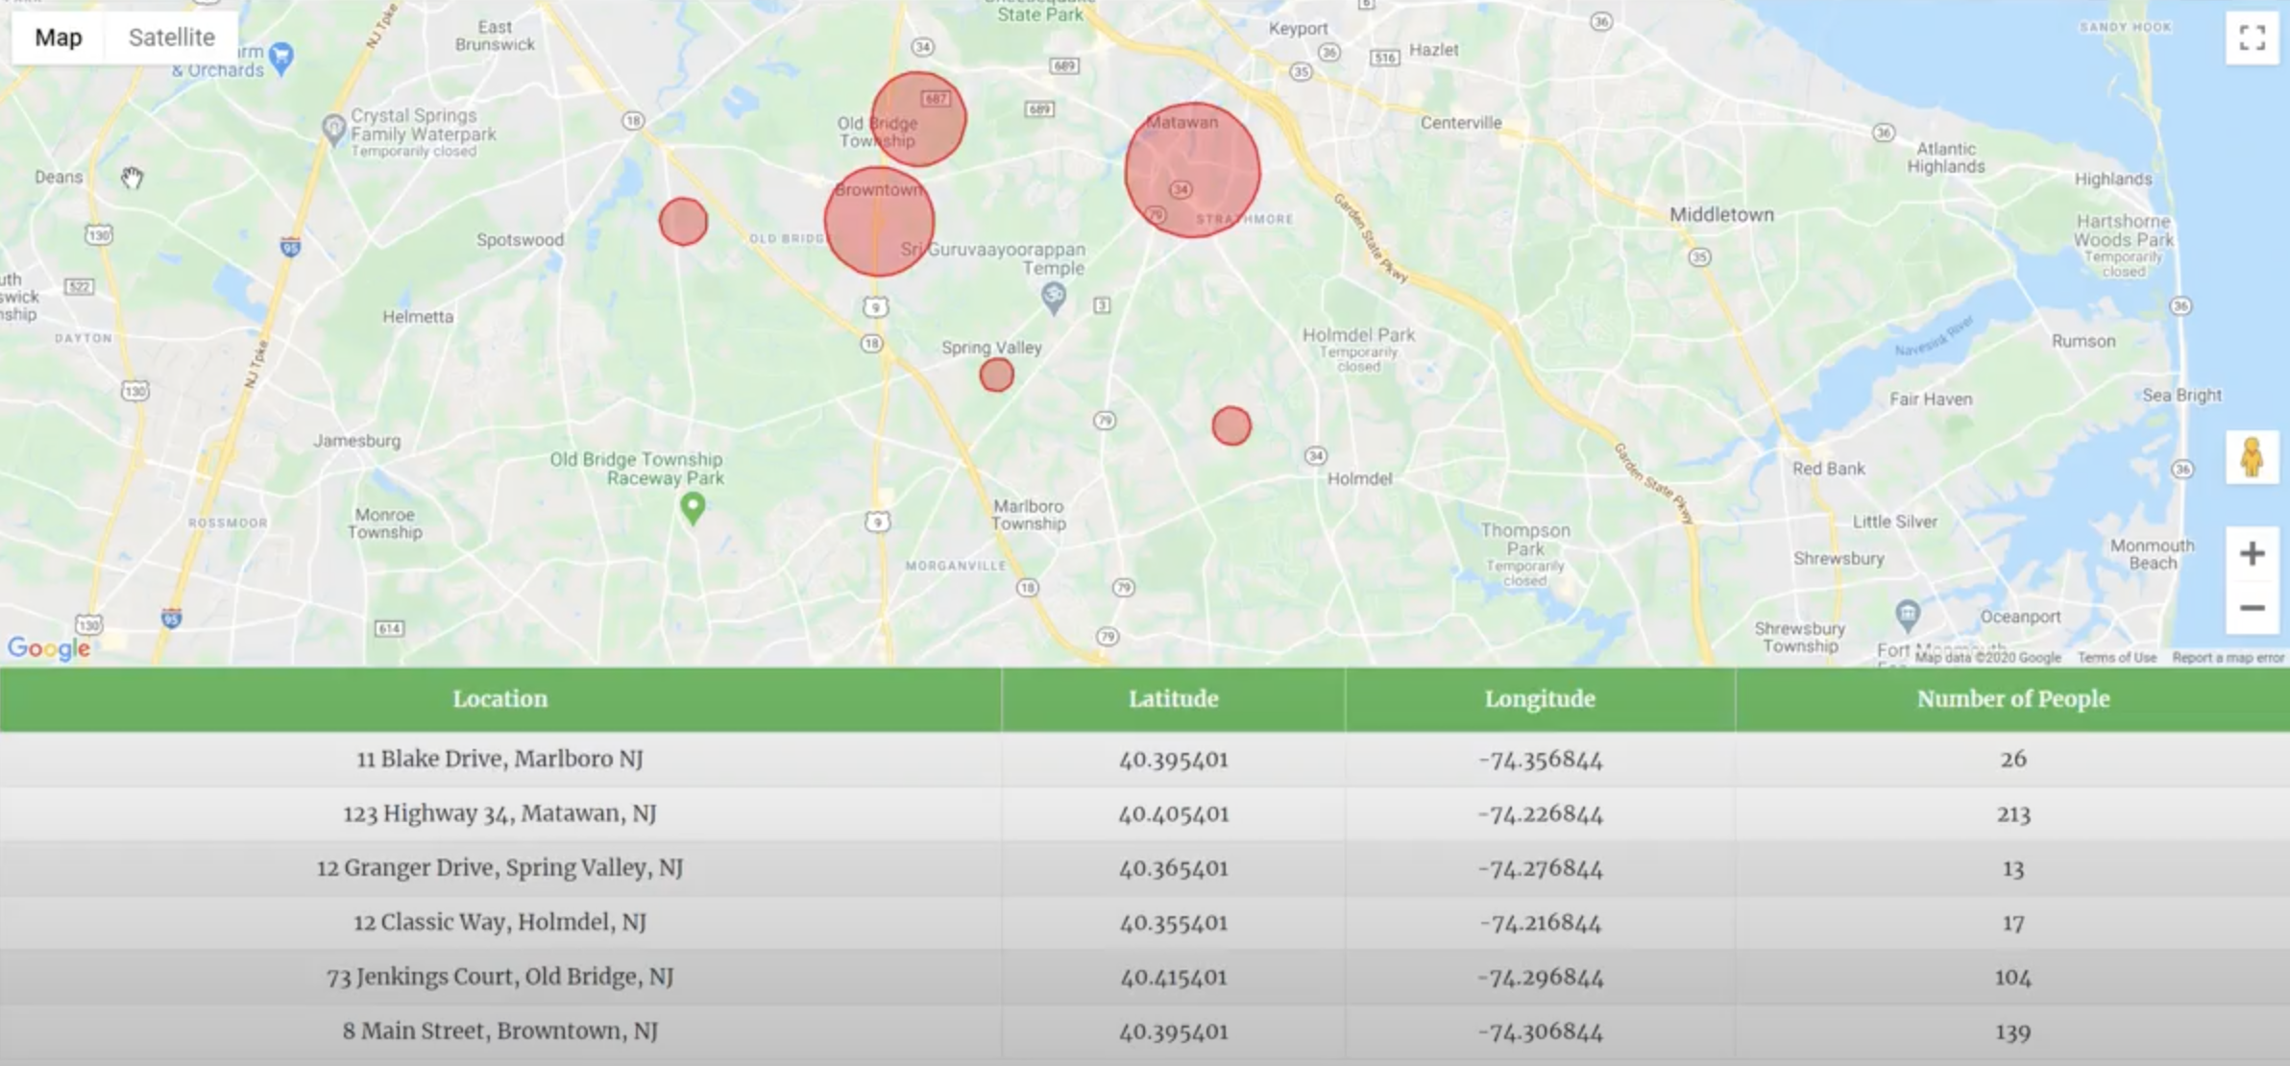Click the Google logo on map
This screenshot has width=2290, height=1066.
[49, 648]
